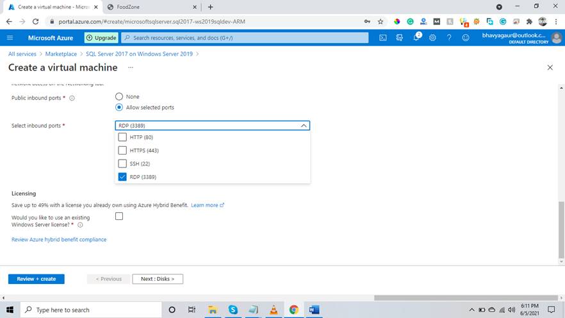Switch to the FoodZone browser tab
Screen dimensions: 565x318
(152, 7)
